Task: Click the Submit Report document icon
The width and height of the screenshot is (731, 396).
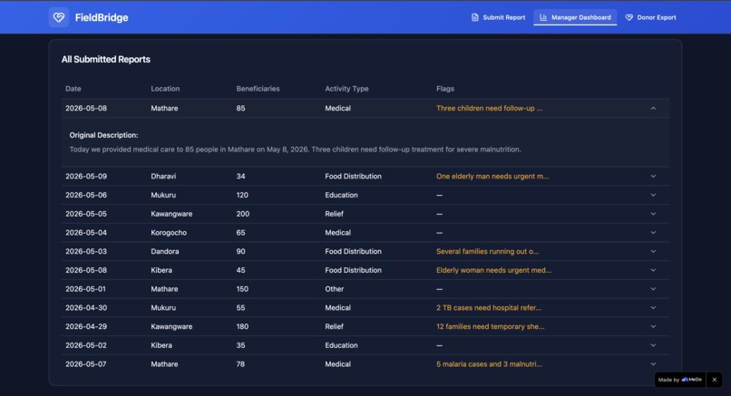Action: pos(474,17)
